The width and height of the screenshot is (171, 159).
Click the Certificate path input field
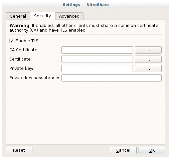(97, 59)
